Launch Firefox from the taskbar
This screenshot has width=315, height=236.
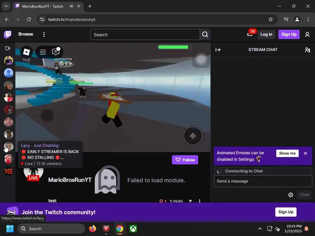point(93,229)
